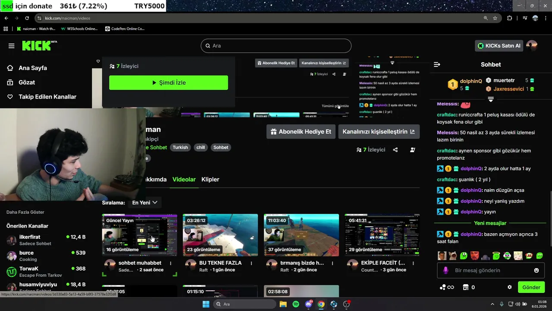Click the Sohbet tag under channel name
Viewport: 552px width, 311px height.
coord(221,147)
